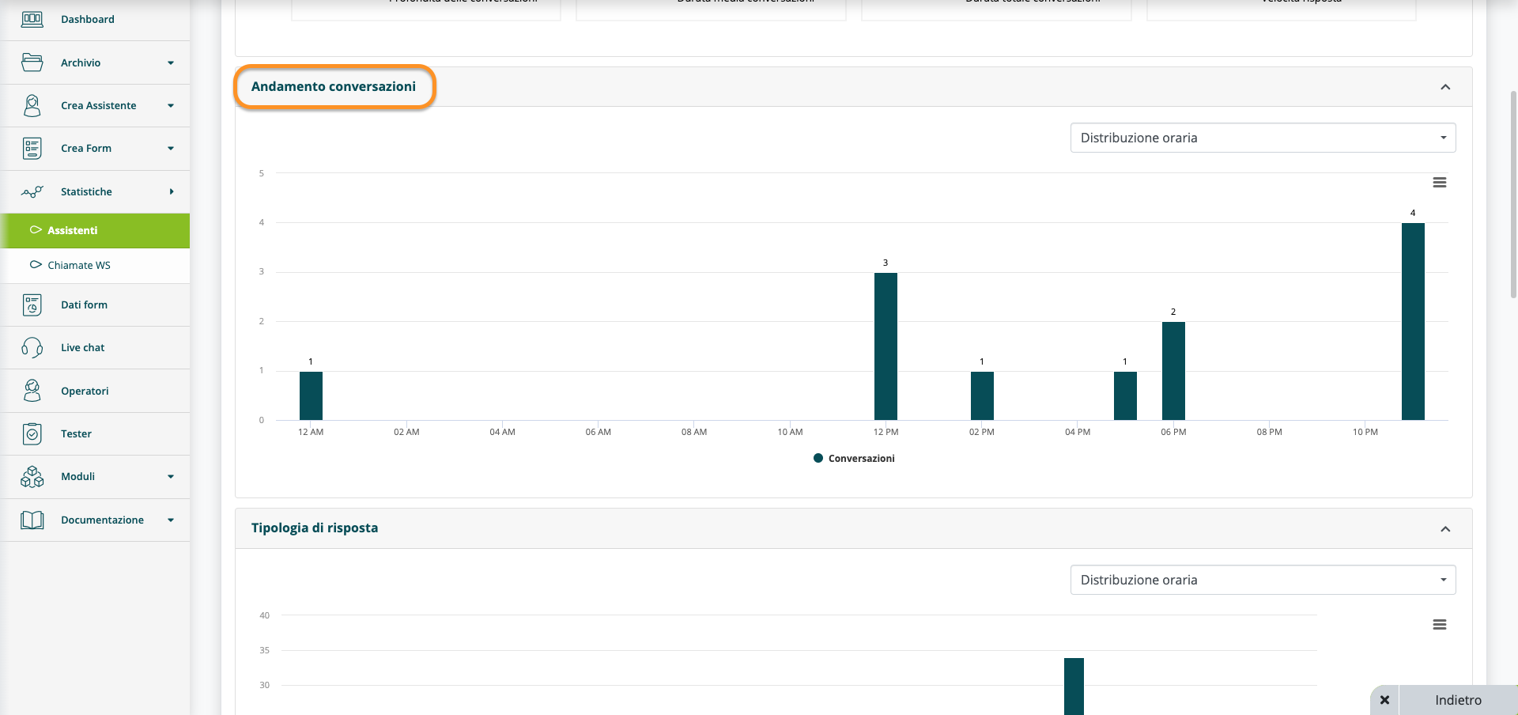
Task: Click the 08 PM axis label
Action: [x=1269, y=432]
